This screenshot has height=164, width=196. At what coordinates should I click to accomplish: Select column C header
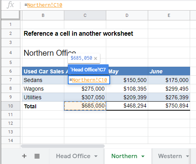pyautogui.click(x=85, y=15)
